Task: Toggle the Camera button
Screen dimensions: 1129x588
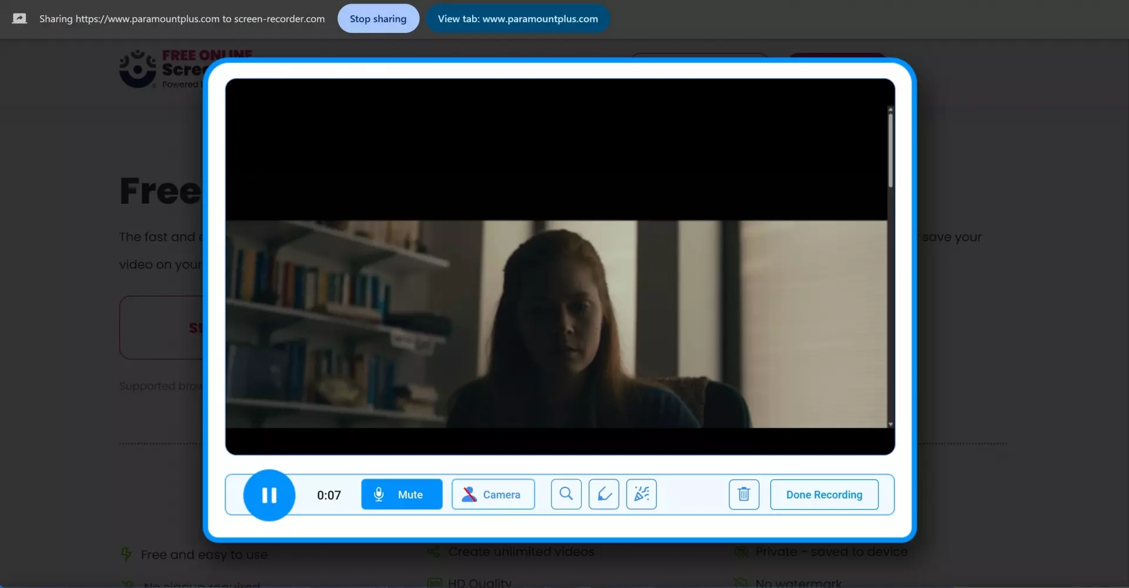Action: point(493,494)
